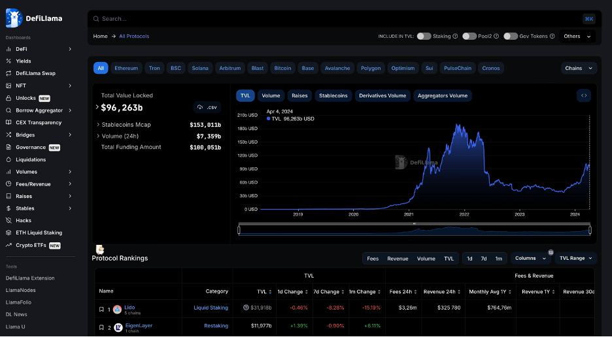The width and height of the screenshot is (612, 337).
Task: Click the Borrow Aggregator magnifier icon
Action: [x=8, y=110]
